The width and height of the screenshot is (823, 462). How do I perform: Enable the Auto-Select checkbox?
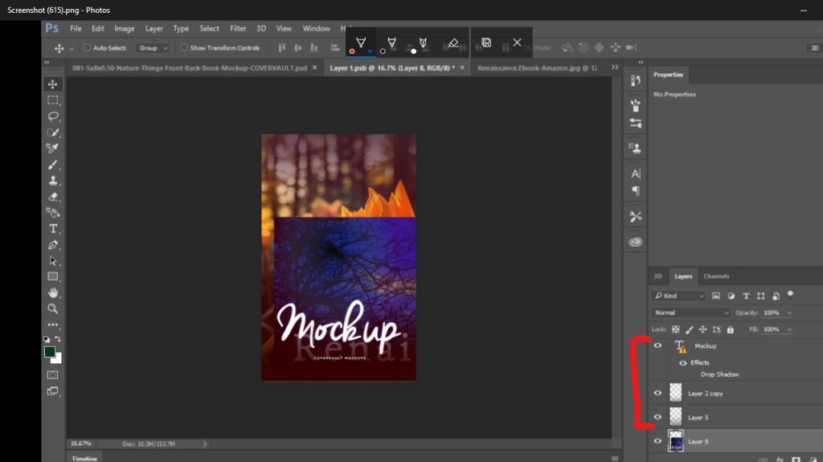(x=88, y=48)
